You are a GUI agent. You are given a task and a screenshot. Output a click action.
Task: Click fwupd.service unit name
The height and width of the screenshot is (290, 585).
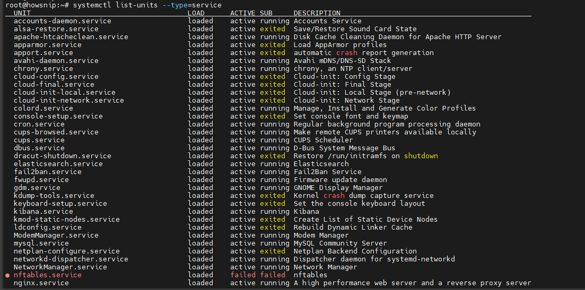click(41, 180)
